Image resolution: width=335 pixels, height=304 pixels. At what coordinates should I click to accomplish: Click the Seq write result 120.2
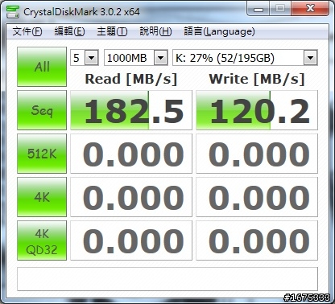coord(257,110)
